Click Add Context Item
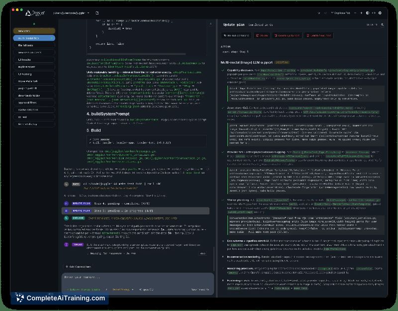This screenshot has width=398, height=311. [x=78, y=267]
